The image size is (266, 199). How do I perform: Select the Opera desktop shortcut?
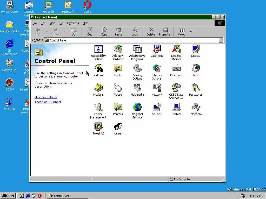click(87, 7)
